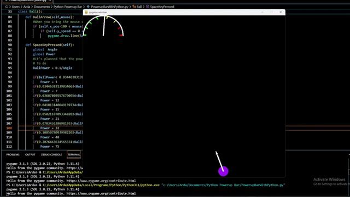350x197 pixels.
Task: Click the Ball class icon in the breadcrumb
Action: pos(134,7)
